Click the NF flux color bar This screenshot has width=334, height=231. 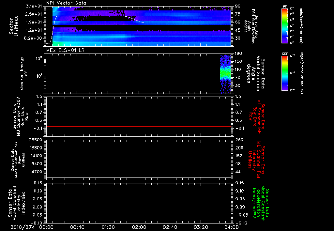tap(285, 25)
